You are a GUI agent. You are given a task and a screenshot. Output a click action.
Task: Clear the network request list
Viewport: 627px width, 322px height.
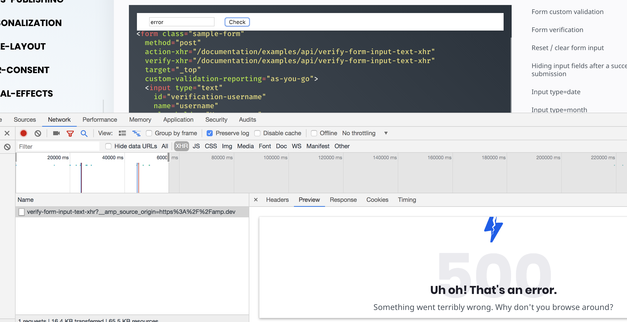pos(38,133)
